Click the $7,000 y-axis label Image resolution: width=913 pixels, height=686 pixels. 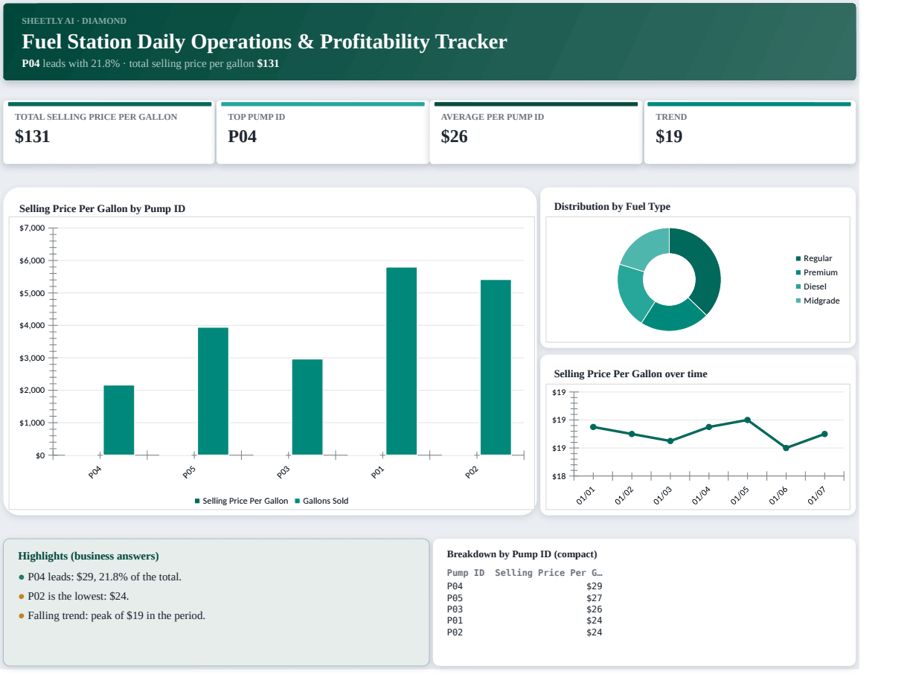pos(32,228)
